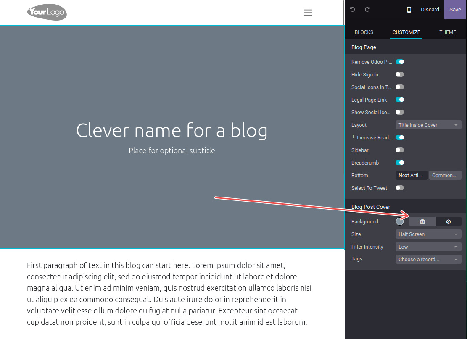This screenshot has width=467, height=339.
Task: Turn on the Sidebar toggle
Action: (x=400, y=150)
